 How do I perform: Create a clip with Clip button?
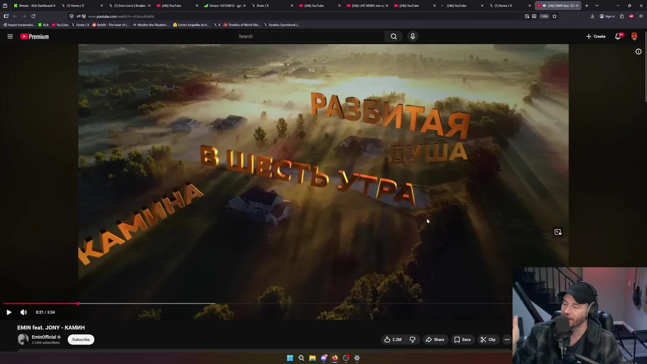click(488, 340)
